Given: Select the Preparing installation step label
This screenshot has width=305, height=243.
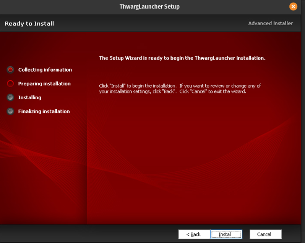Looking at the screenshot, I should (x=44, y=84).
